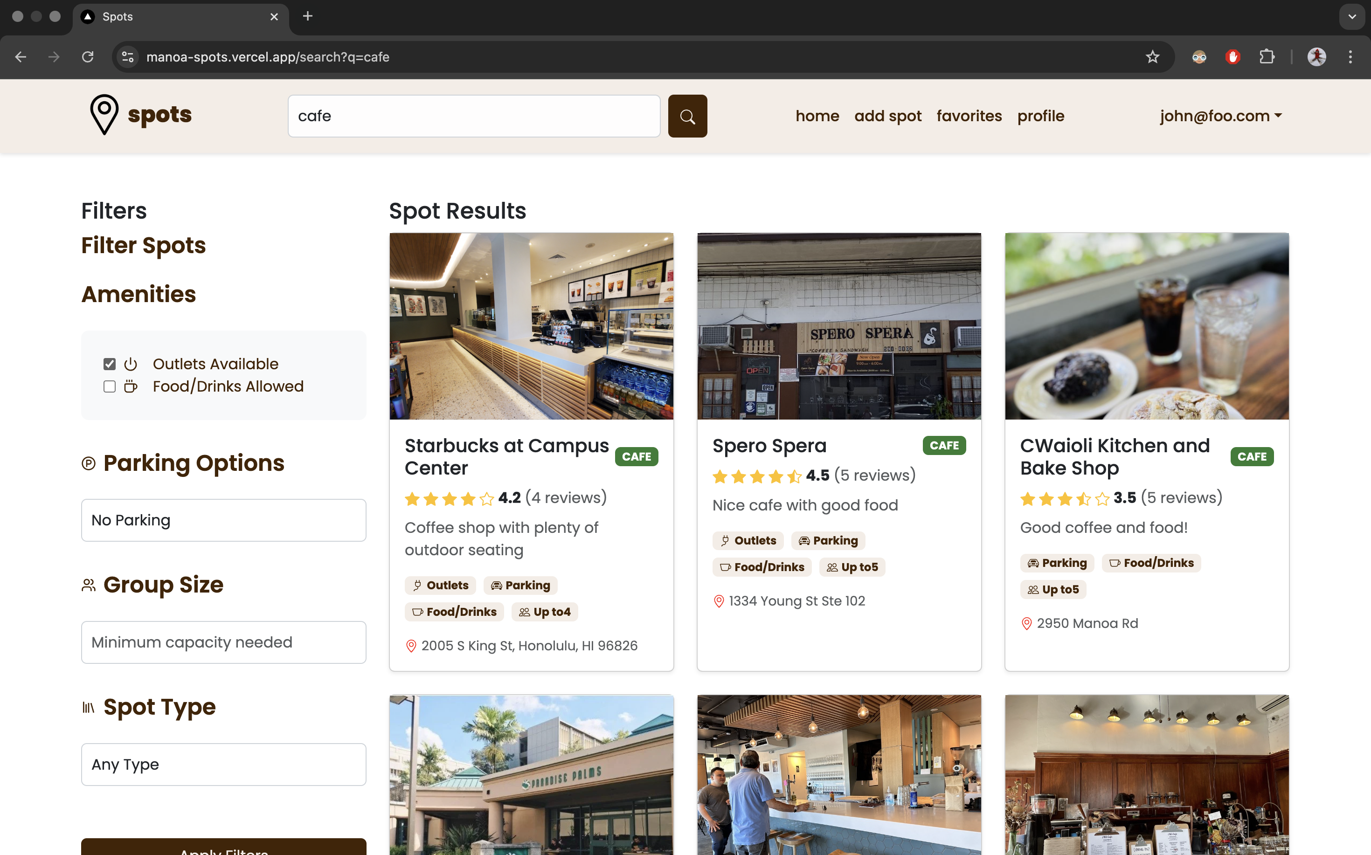Go to home nav link

click(817, 116)
